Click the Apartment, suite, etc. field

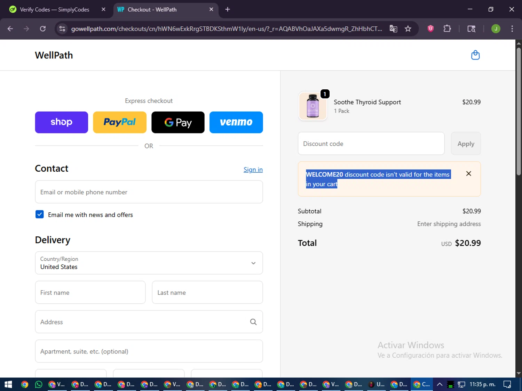(149, 351)
